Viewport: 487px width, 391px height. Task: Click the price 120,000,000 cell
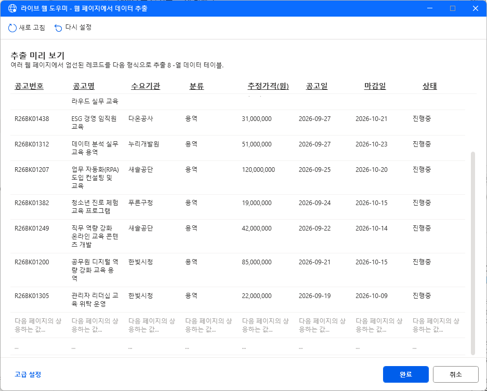258,170
